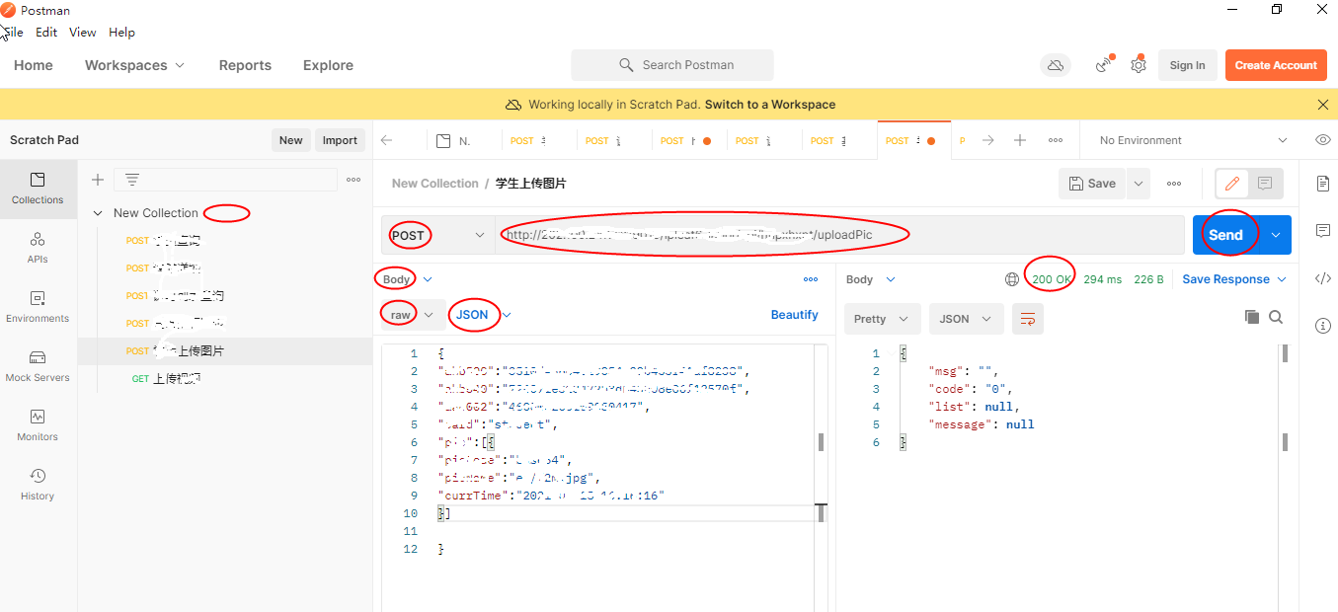Viewport: 1338px width, 612px height.
Task: Switch to comment mode icon
Action: [x=1265, y=184]
